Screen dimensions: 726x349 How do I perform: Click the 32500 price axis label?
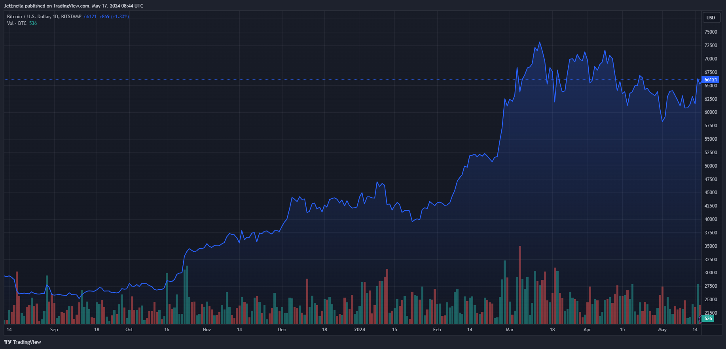pos(711,260)
